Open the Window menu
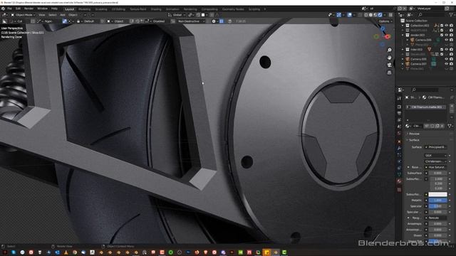 tap(43, 9)
